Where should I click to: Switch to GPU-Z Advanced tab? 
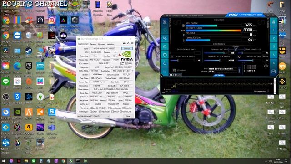coord(101,44)
